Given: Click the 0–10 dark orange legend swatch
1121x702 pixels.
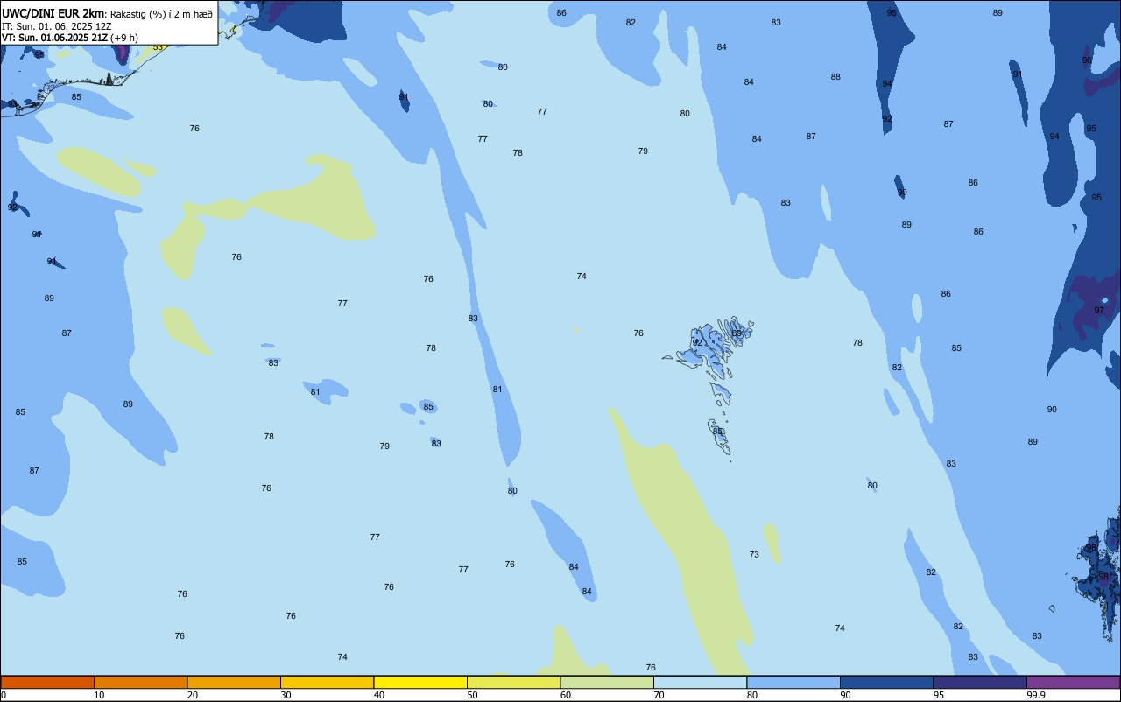Looking at the screenshot, I should click(47, 682).
